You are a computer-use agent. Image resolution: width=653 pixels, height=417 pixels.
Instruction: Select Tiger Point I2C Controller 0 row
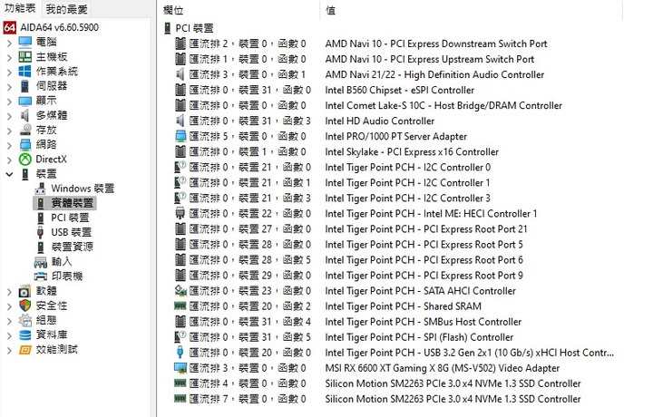pyautogui.click(x=333, y=167)
